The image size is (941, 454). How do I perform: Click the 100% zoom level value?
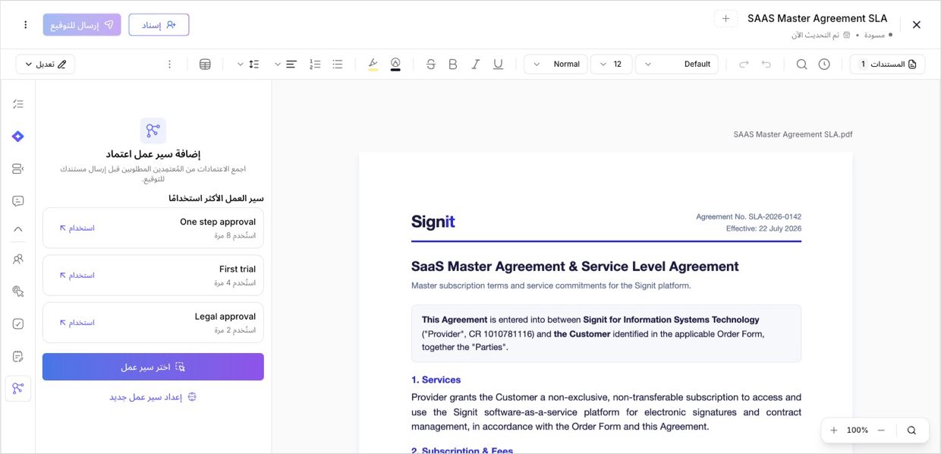click(x=858, y=430)
